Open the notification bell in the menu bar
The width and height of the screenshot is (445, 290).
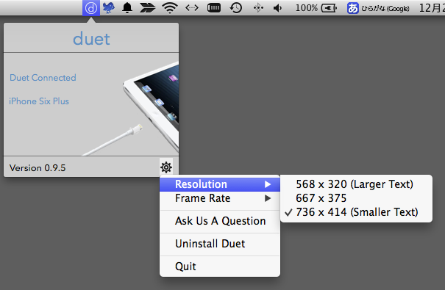(127, 8)
